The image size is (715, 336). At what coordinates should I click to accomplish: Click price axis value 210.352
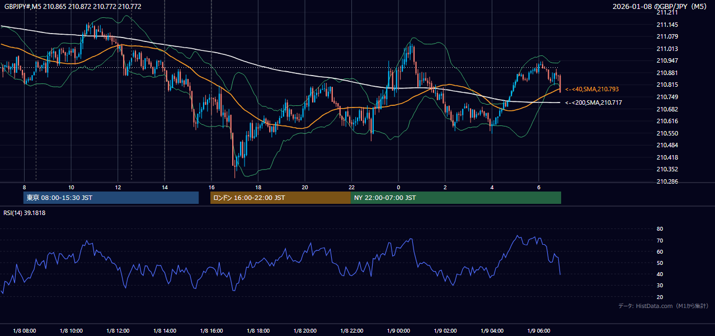pos(667,169)
